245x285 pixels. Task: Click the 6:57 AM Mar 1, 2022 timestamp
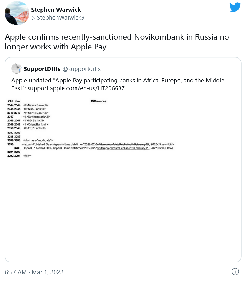tap(34, 272)
